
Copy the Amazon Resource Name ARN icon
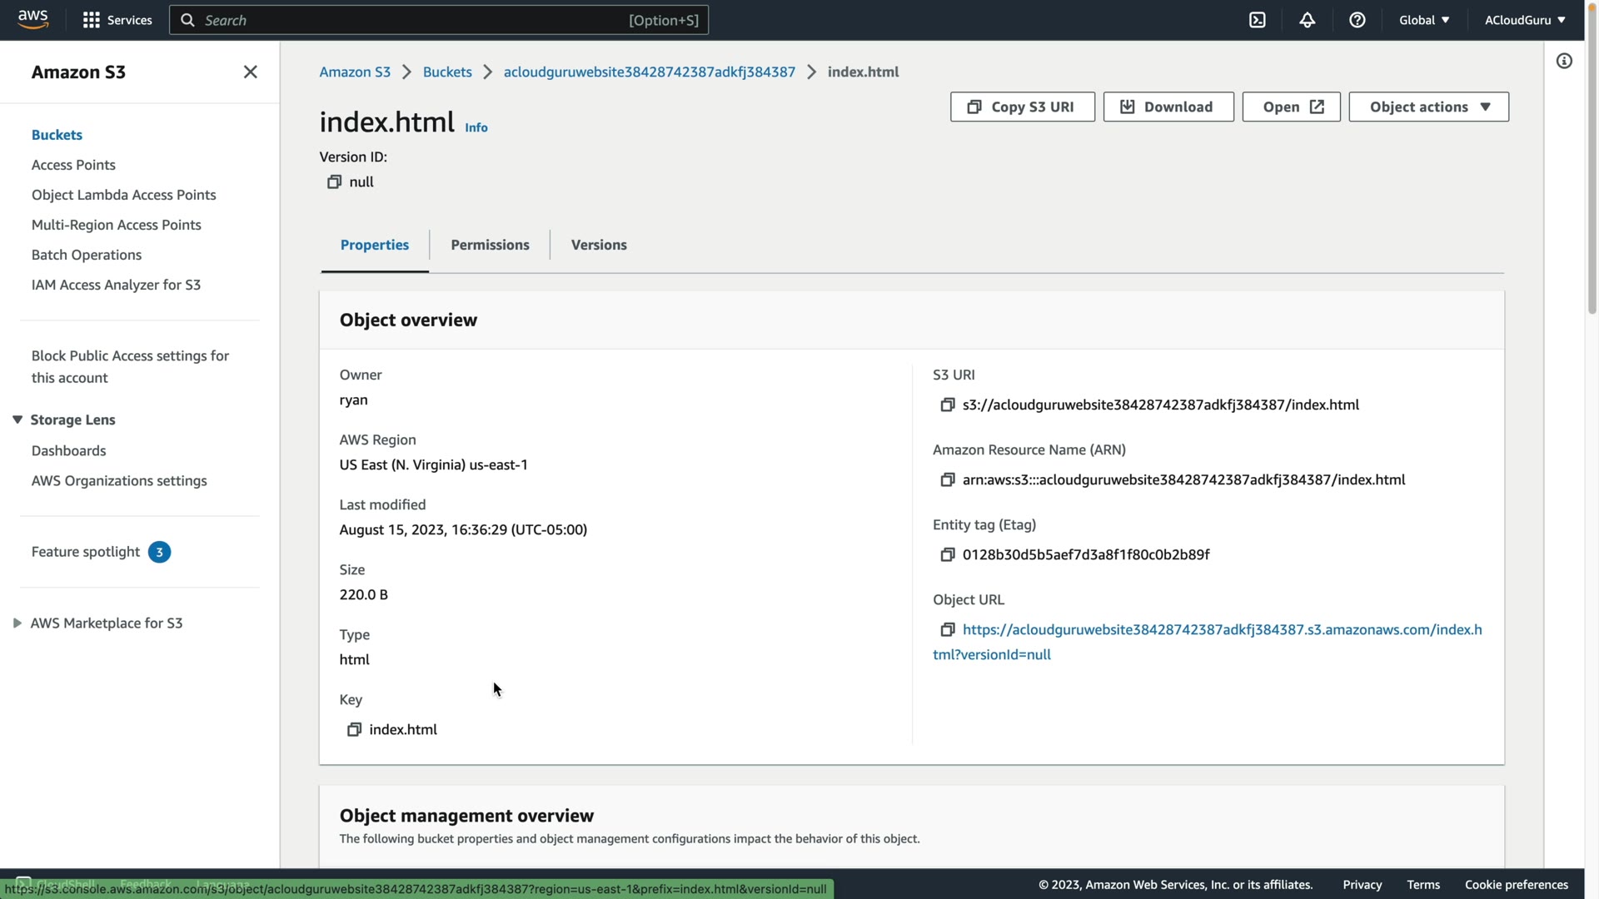pyautogui.click(x=947, y=479)
